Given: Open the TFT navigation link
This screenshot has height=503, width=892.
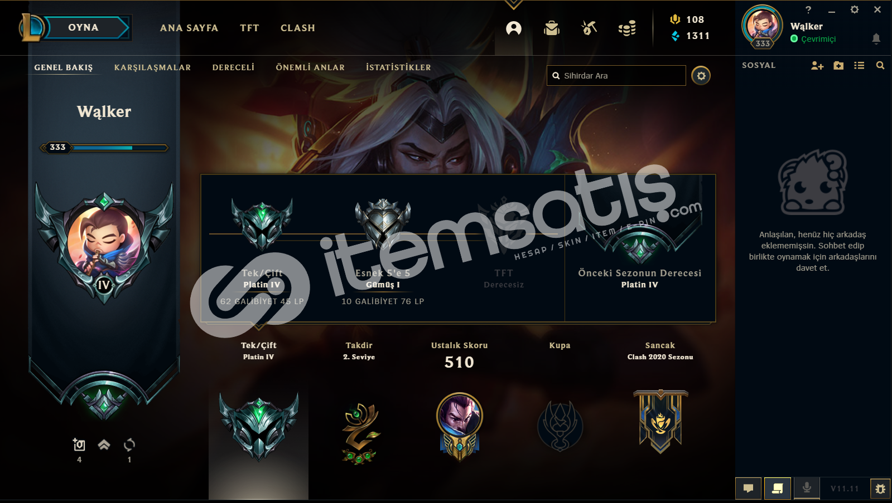Looking at the screenshot, I should (249, 28).
